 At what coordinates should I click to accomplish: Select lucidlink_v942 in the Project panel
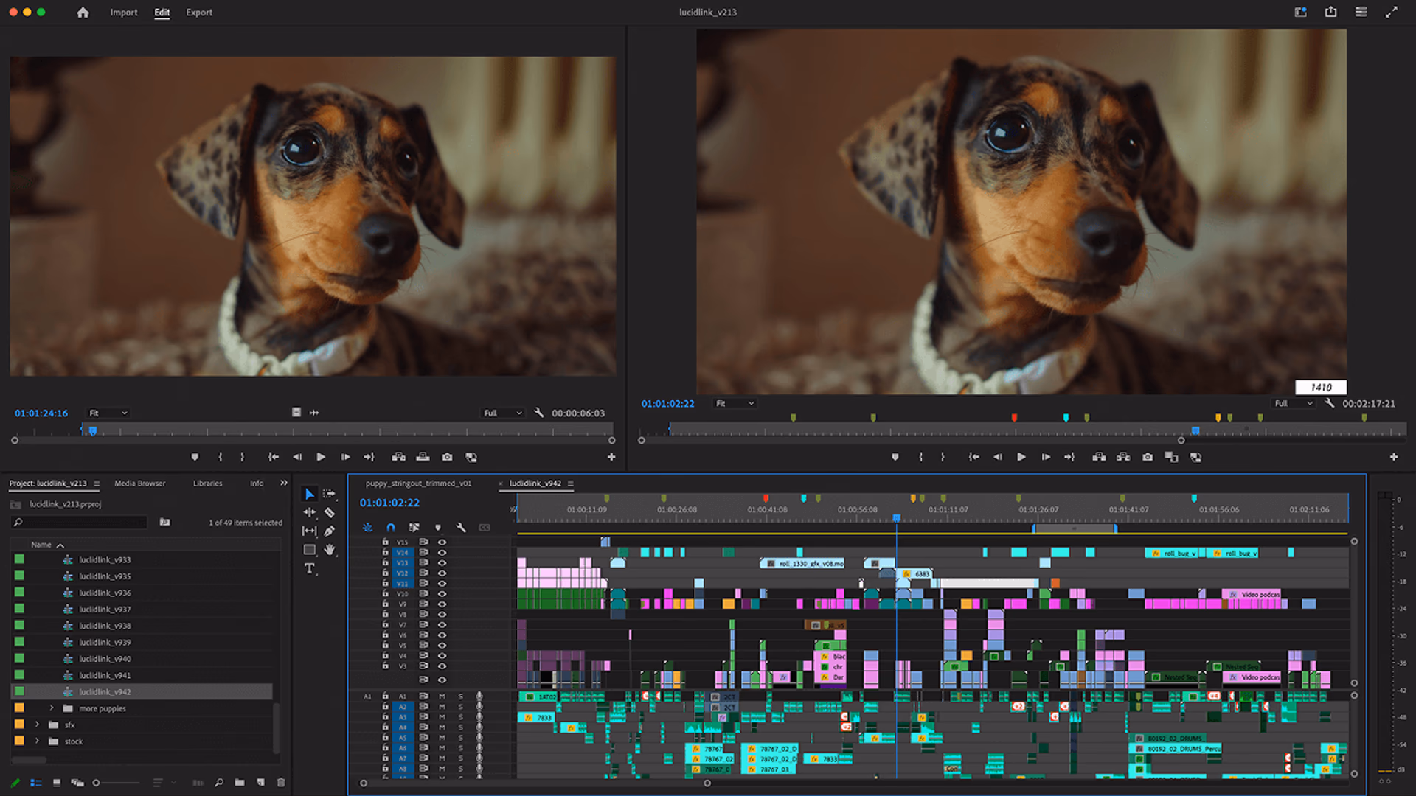coord(105,691)
